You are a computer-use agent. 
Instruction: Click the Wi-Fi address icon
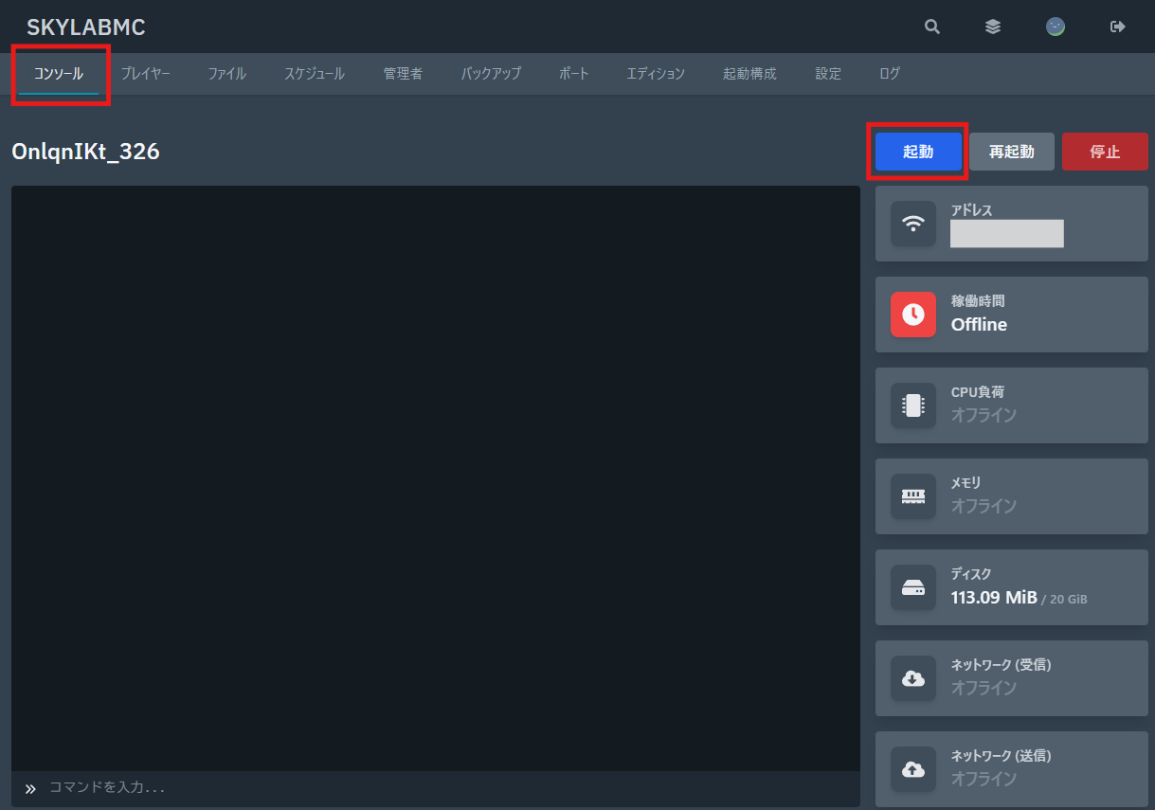(913, 224)
